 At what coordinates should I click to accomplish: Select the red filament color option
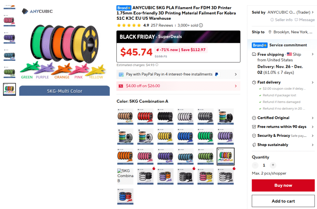[145, 117]
